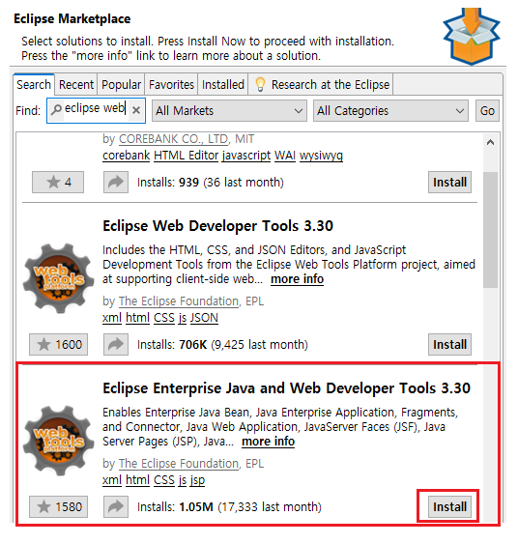This screenshot has width=518, height=544.
Task: Click the scrollbar up arrow
Action: pos(490,142)
